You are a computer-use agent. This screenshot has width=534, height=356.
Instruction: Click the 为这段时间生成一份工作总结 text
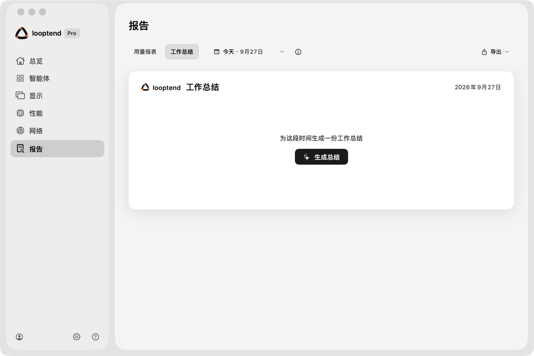(321, 138)
